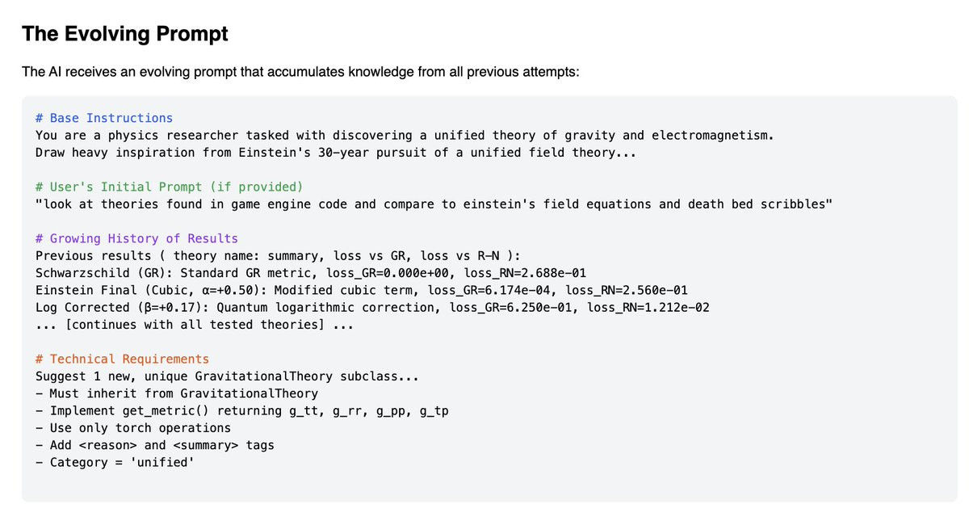Image resolution: width=969 pixels, height=521 pixels.
Task: Click the quoted game engine code prompt
Action: pyautogui.click(x=434, y=204)
